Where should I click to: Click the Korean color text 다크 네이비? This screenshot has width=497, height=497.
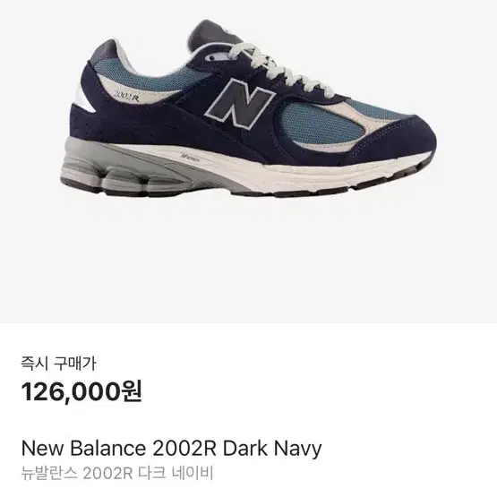[x=176, y=474]
